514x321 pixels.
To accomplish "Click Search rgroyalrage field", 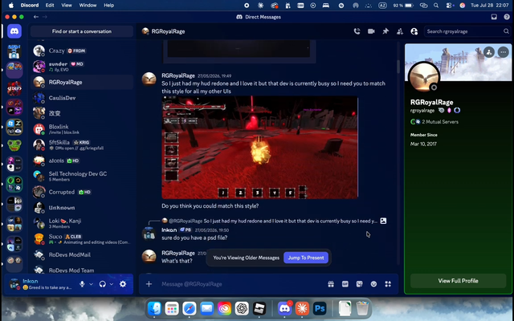I will click(467, 31).
